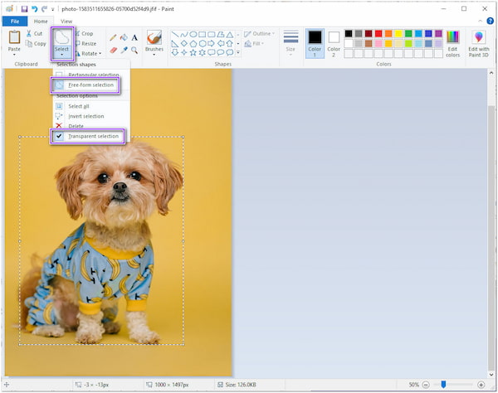Viewport: 498px width, 393px height.
Task: Pick the black color swatch
Action: [349, 33]
